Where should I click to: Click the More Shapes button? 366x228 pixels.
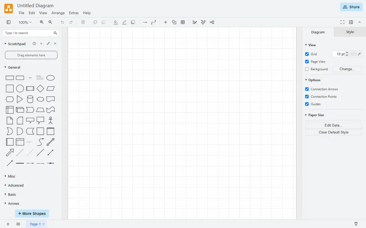point(32,214)
